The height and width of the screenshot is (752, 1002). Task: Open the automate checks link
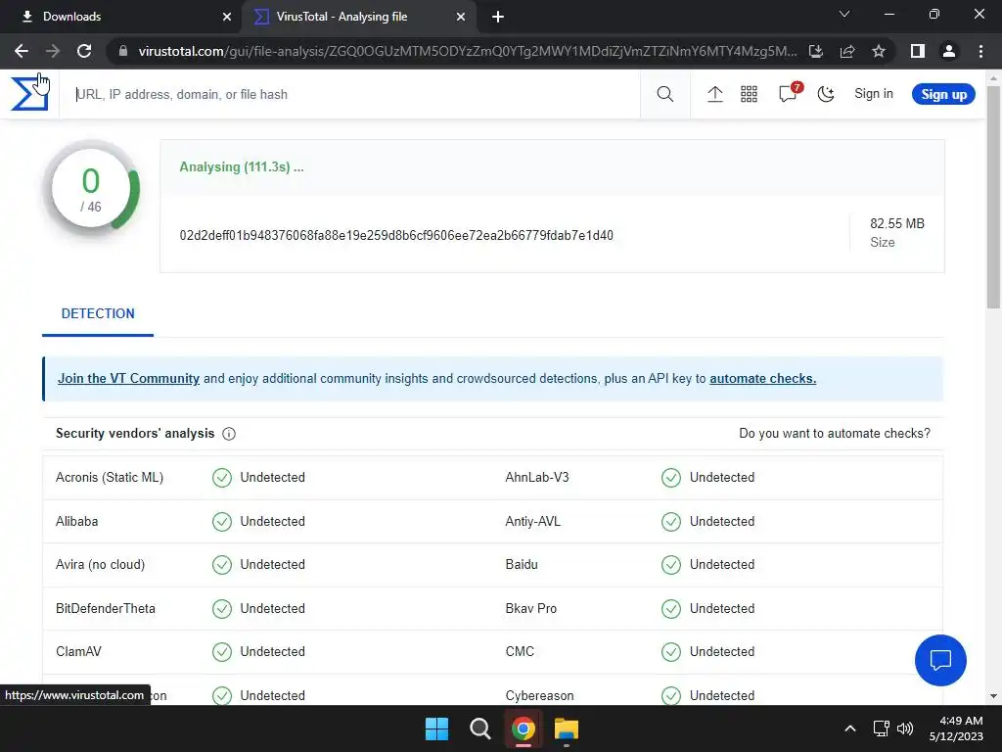click(762, 379)
